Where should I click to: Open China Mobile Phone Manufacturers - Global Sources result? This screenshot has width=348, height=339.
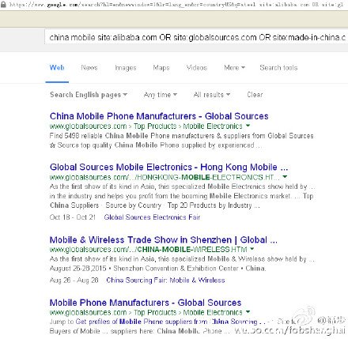pos(159,116)
